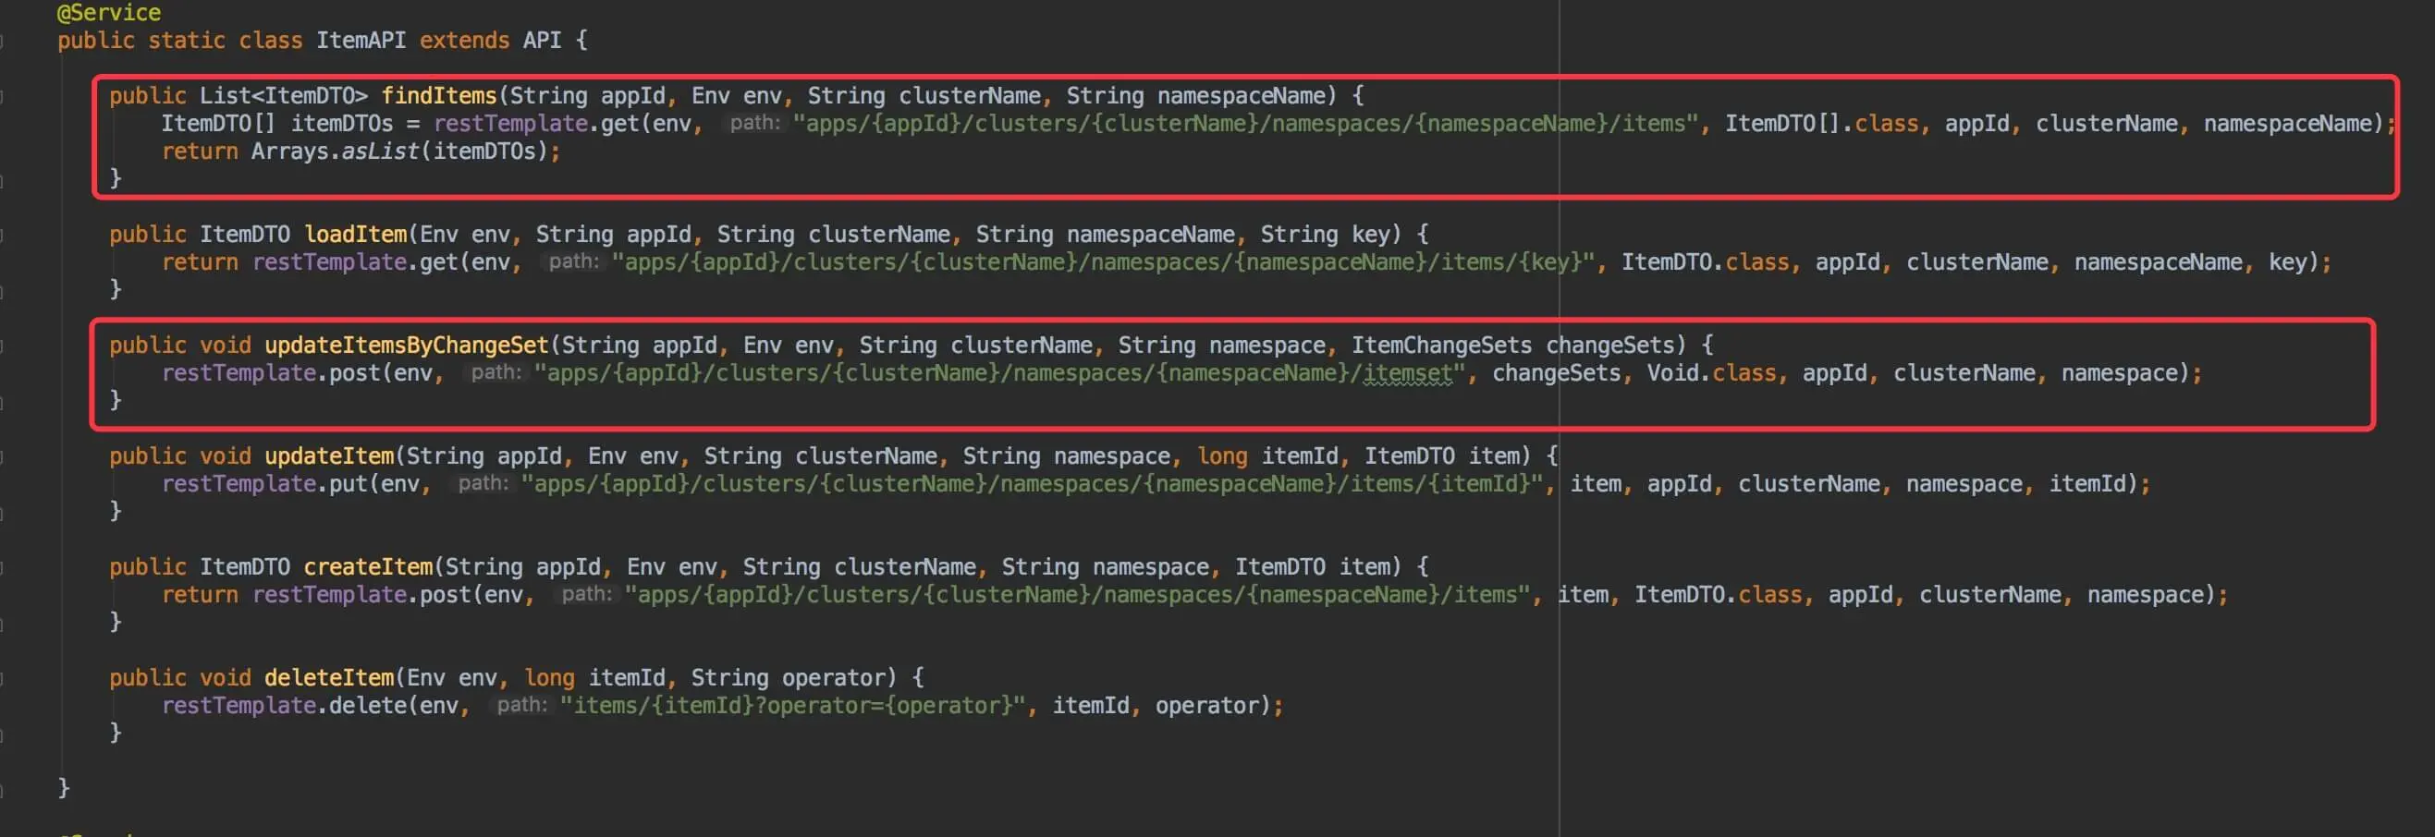Click the createItem method name
Viewport: 2435px width, 837px height.
[369, 567]
